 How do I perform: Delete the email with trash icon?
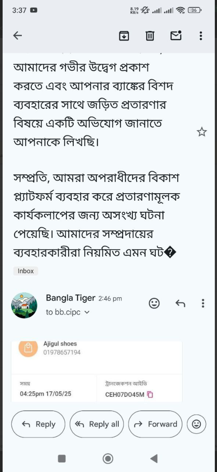[x=150, y=36]
